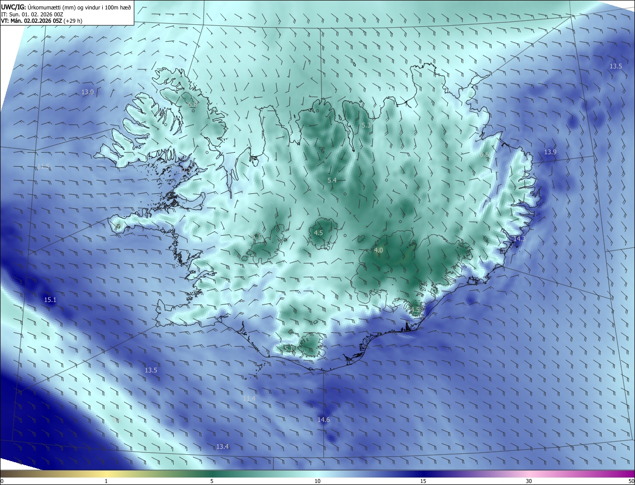Click the 6.8 value label in the Westfjords
Screen dimensions: 635x485
(x=192, y=105)
